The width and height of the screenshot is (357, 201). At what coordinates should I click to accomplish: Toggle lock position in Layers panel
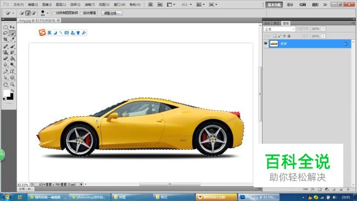(284, 36)
